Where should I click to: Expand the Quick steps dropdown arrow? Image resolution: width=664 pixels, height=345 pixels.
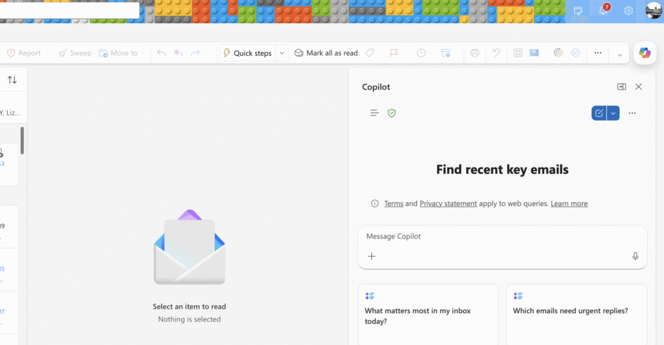(x=282, y=53)
